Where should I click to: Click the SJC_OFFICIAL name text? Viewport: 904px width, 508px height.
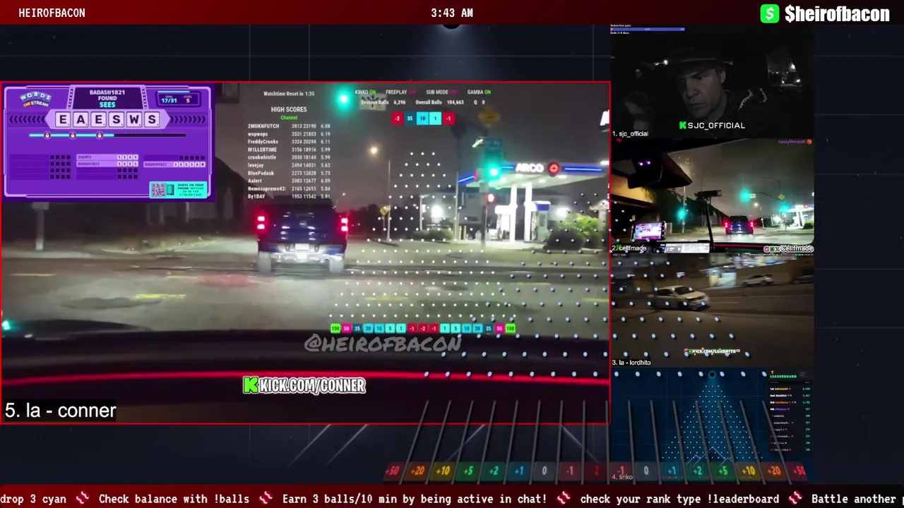click(x=716, y=126)
